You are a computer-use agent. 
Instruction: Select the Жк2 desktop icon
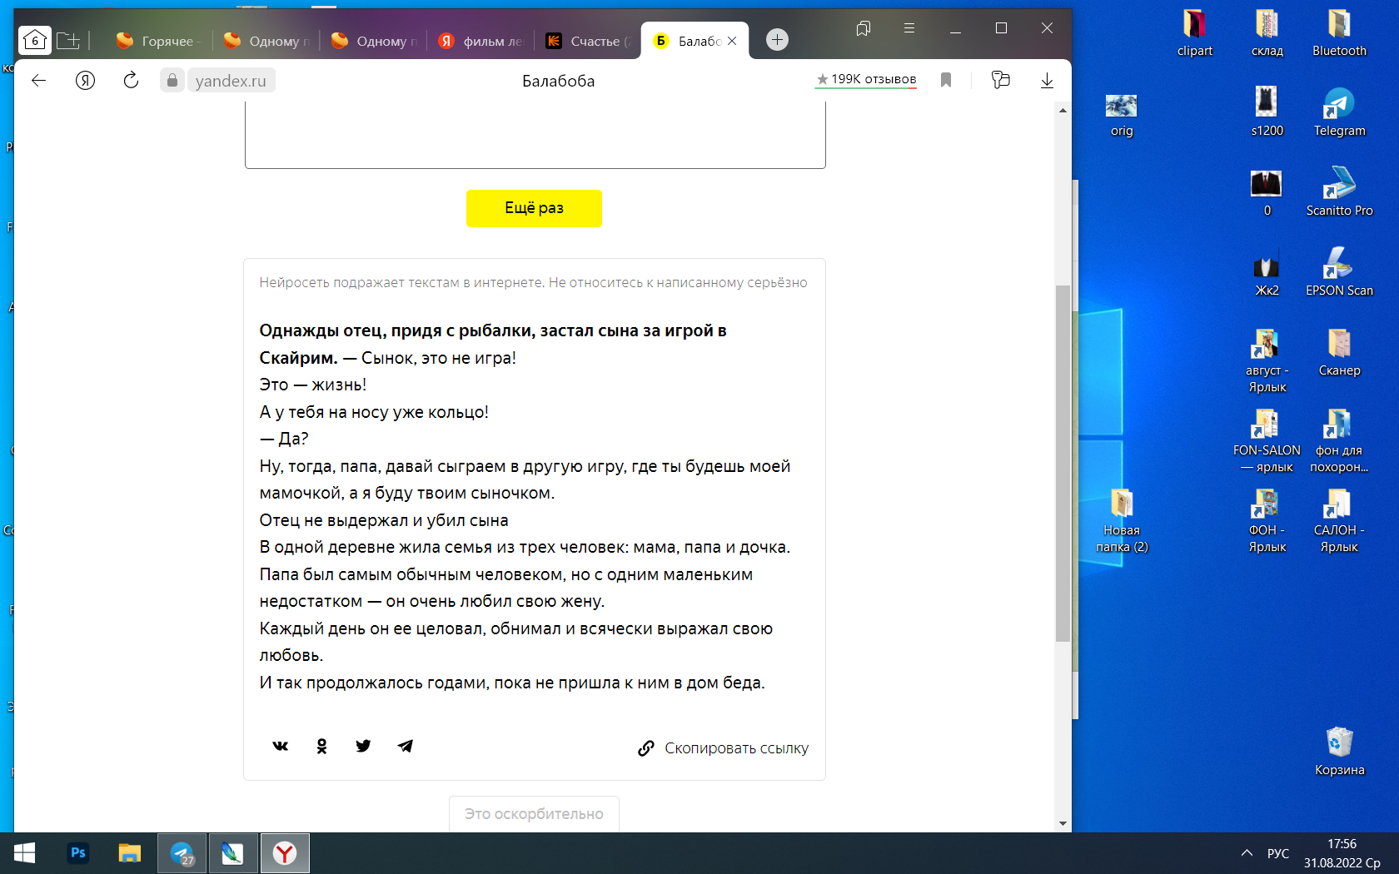click(1267, 273)
